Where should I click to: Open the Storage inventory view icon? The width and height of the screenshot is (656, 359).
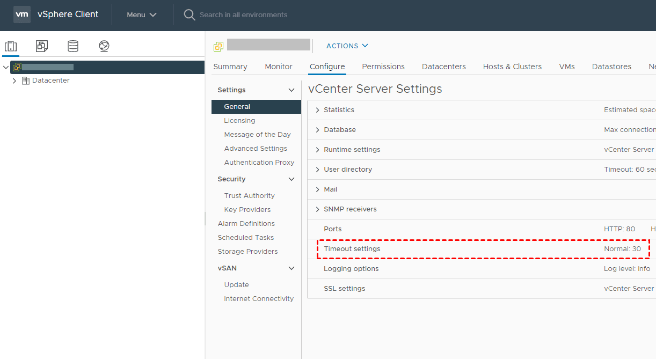(x=73, y=46)
